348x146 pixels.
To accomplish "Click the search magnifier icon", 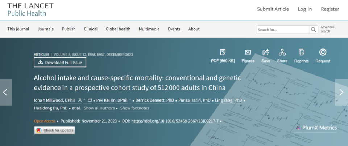I will pos(313,30).
